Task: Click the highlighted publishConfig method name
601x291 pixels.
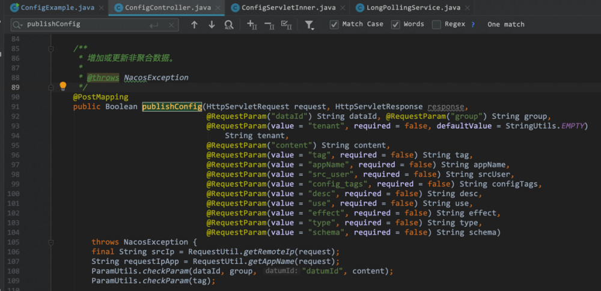Action: click(172, 106)
